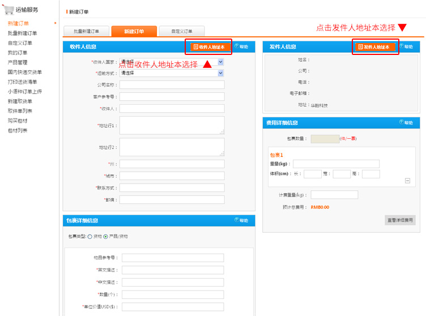Switch to the 批量新建订单 tab

86,32
